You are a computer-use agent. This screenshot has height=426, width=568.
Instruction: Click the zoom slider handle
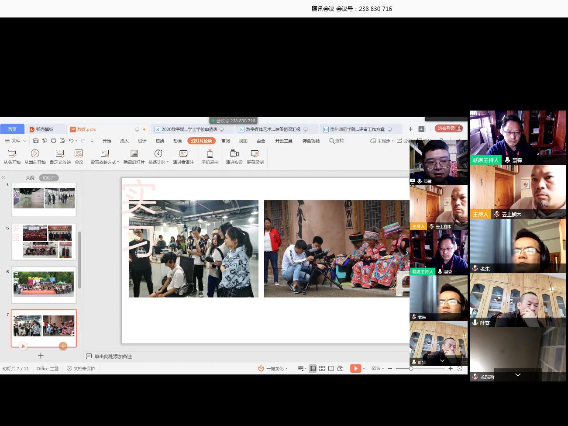point(411,368)
